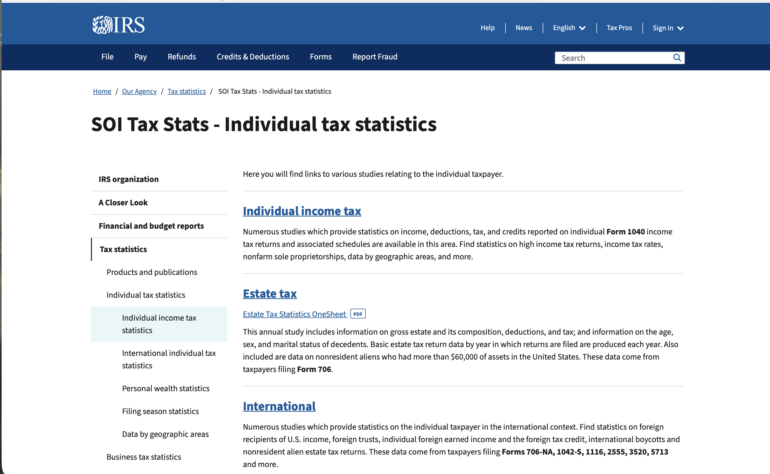The height and width of the screenshot is (474, 770).
Task: Open the Estate tax heading link
Action: click(x=269, y=294)
